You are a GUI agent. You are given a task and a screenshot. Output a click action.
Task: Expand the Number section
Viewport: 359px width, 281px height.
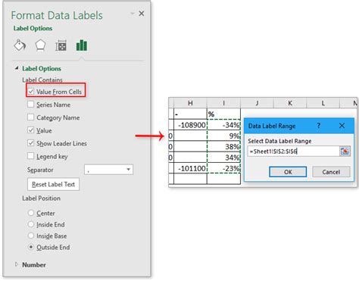(17, 264)
